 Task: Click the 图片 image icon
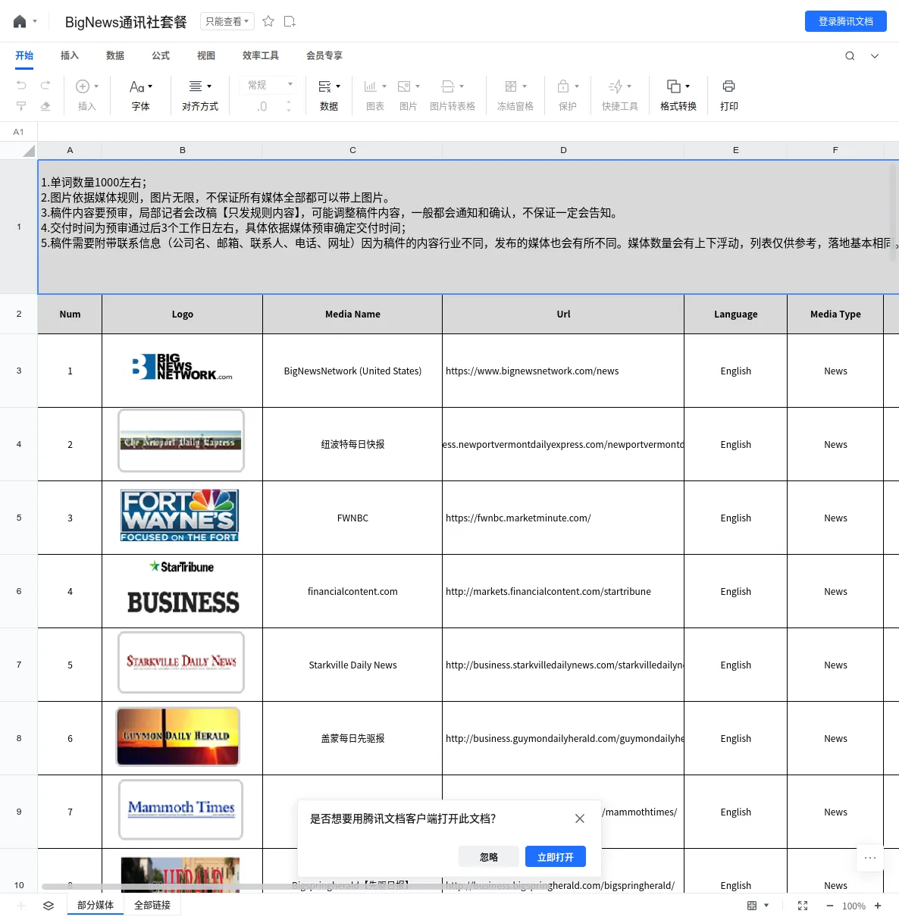click(404, 86)
